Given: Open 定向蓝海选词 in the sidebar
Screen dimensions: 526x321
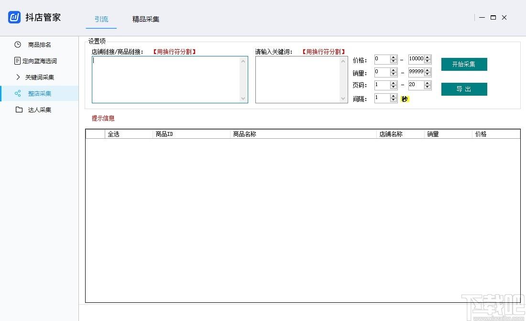Looking at the screenshot, I should click(39, 61).
